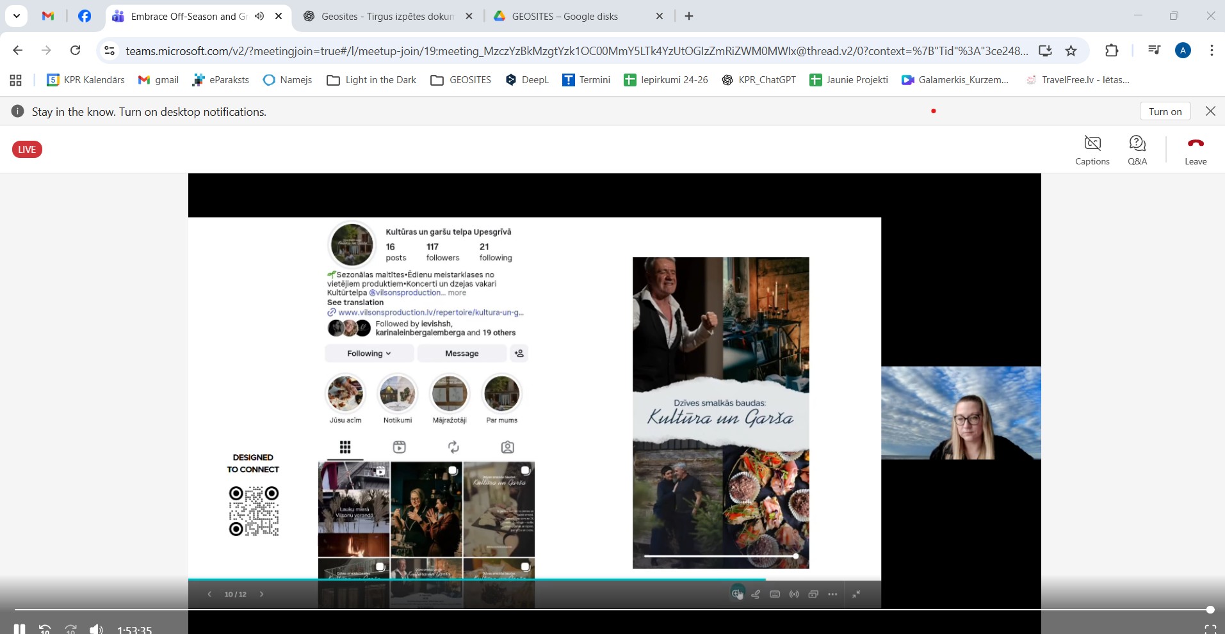
Task: Open the Light in the Dark bookmark folder
Action: click(x=371, y=80)
